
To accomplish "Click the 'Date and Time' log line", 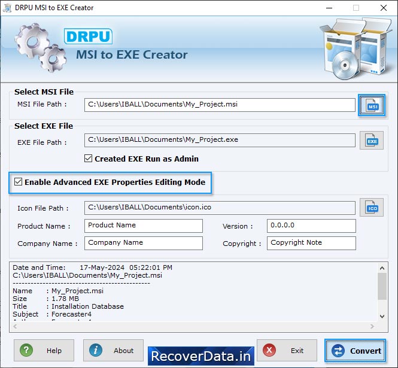I will point(92,267).
